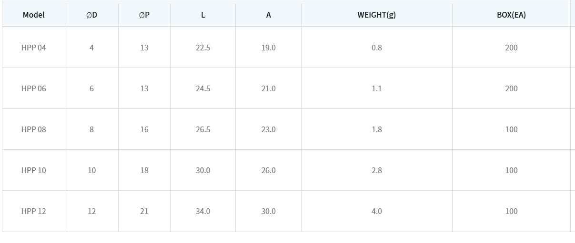Image resolution: width=575 pixels, height=243 pixels.
Task: Click the 22.5 length value
Action: pyautogui.click(x=203, y=48)
